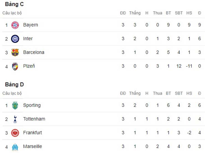This screenshot has height=153, width=205.
Task: Click the Barcelona club crest
Action: [15, 52]
